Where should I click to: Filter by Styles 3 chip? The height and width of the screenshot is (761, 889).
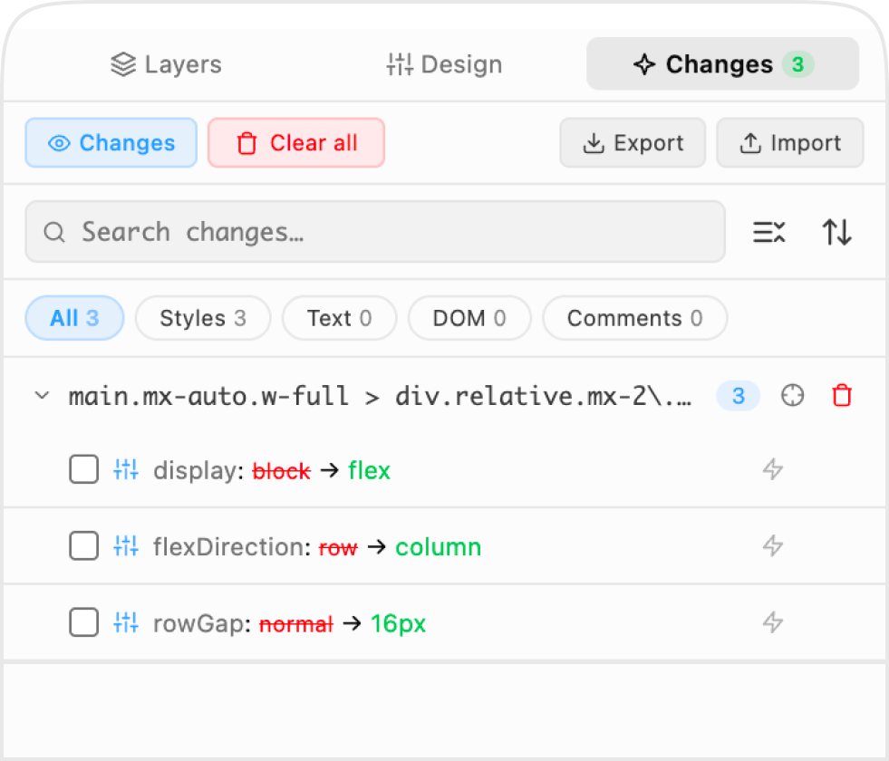[x=203, y=318]
